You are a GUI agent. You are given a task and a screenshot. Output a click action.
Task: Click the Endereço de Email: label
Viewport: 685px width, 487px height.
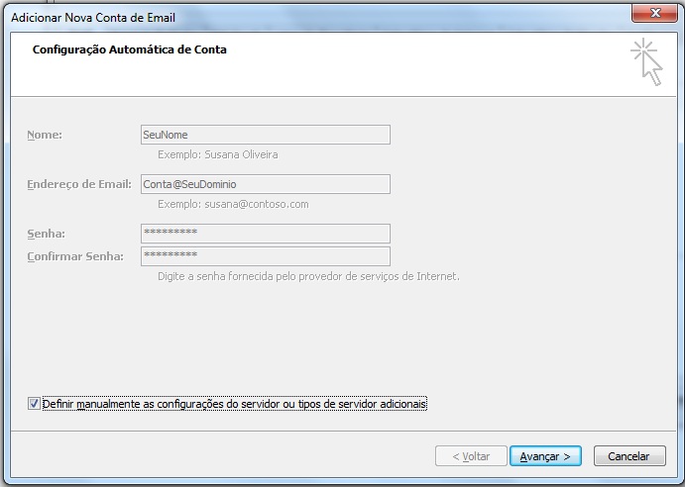[79, 184]
